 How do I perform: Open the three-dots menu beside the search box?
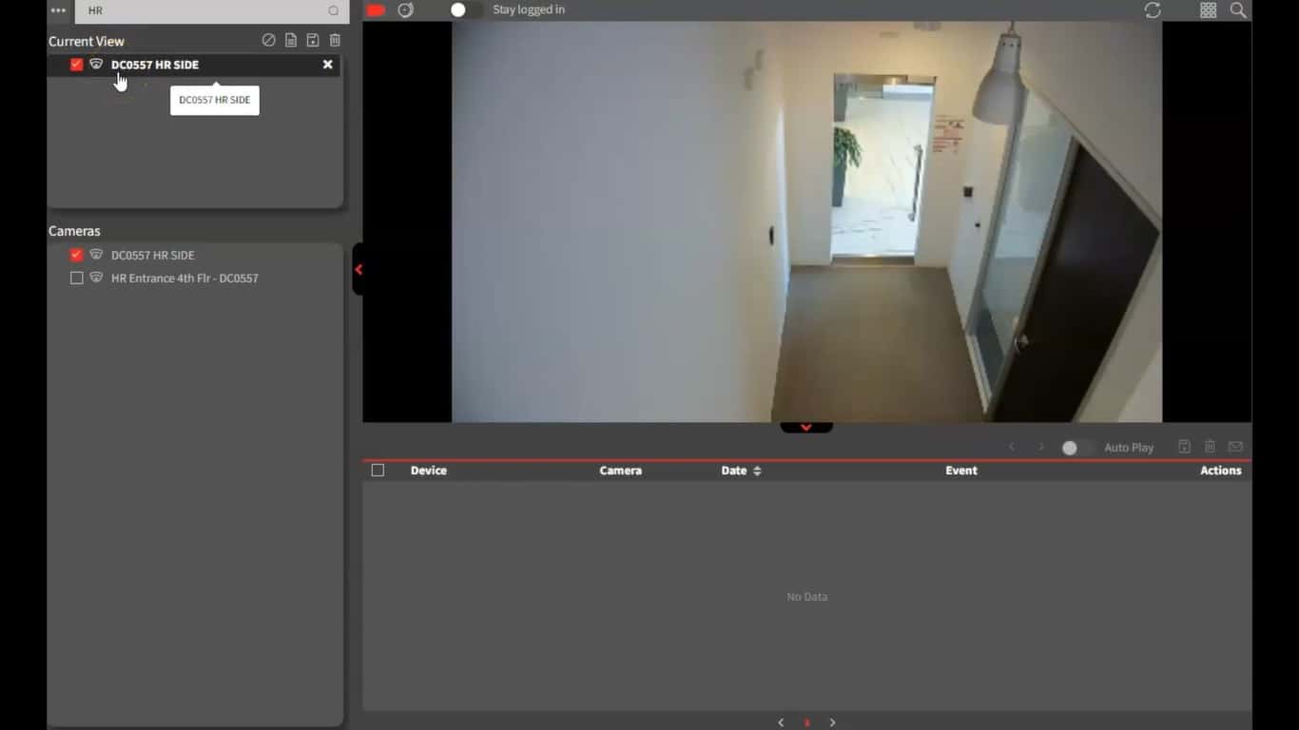59,10
